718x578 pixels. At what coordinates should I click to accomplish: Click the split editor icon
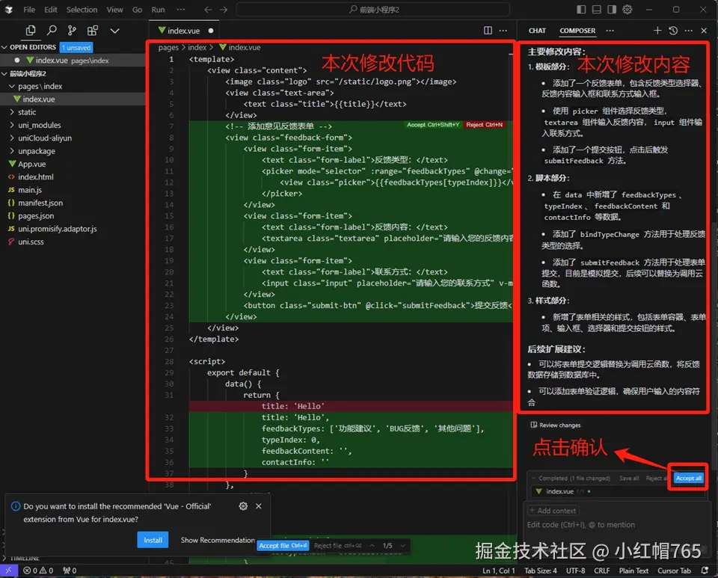[x=488, y=31]
